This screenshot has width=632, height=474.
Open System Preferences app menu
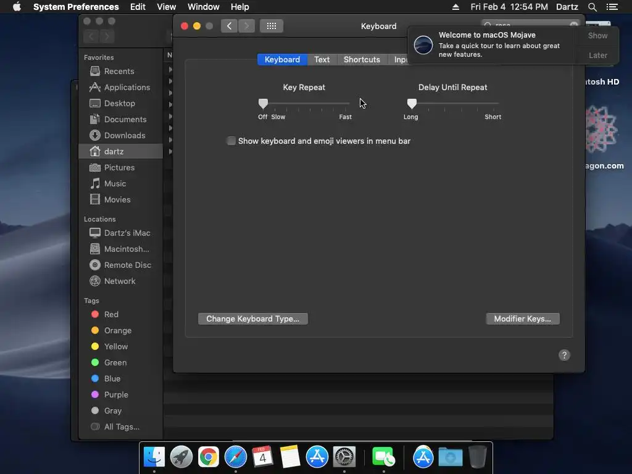pyautogui.click(x=76, y=7)
